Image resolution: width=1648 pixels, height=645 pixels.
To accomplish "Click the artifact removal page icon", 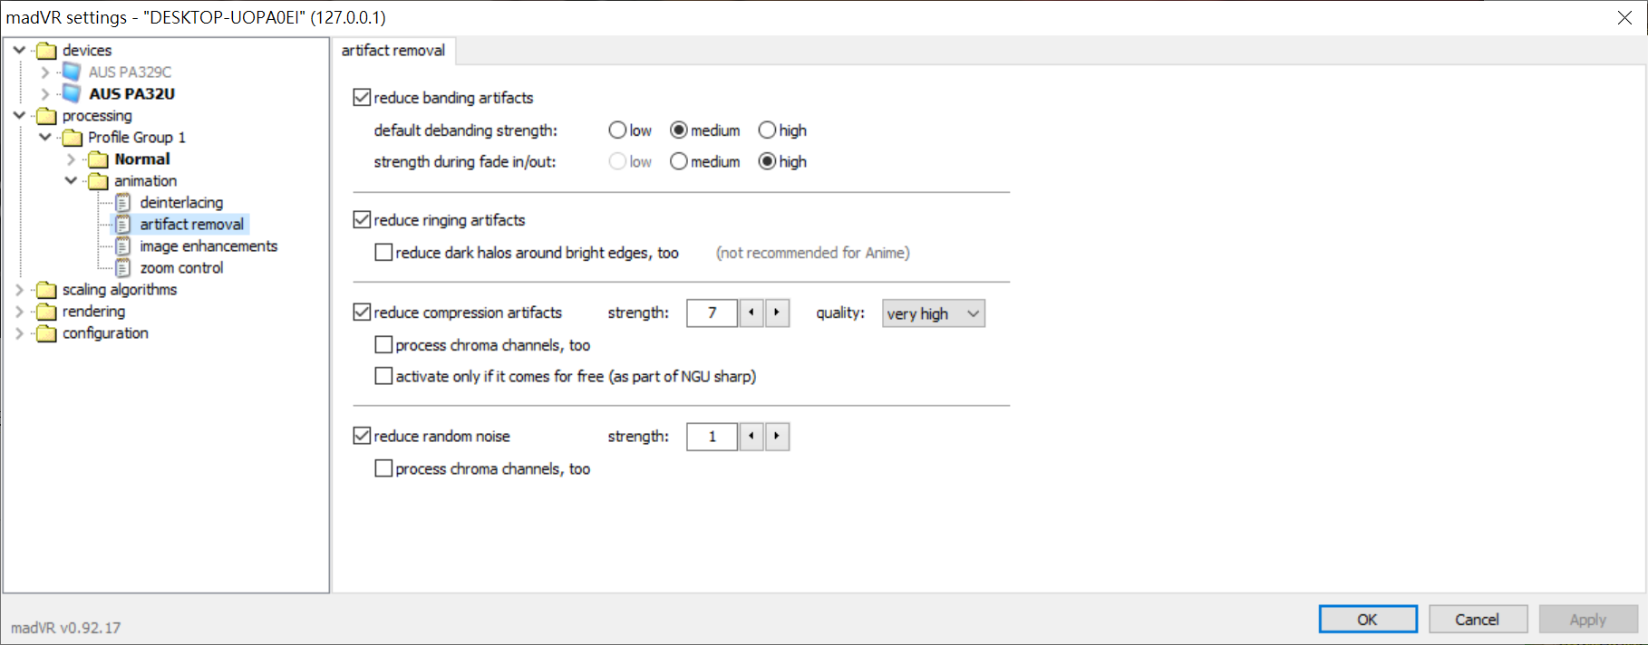I will tap(123, 225).
